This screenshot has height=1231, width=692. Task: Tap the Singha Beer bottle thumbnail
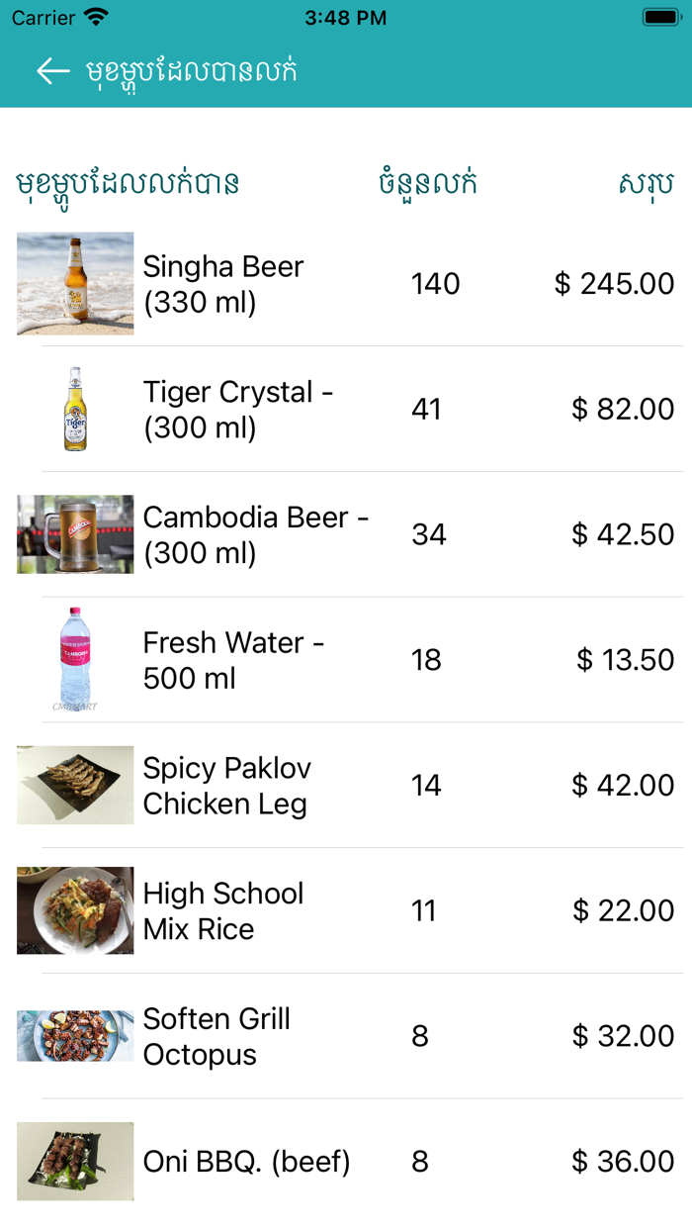[x=75, y=284]
